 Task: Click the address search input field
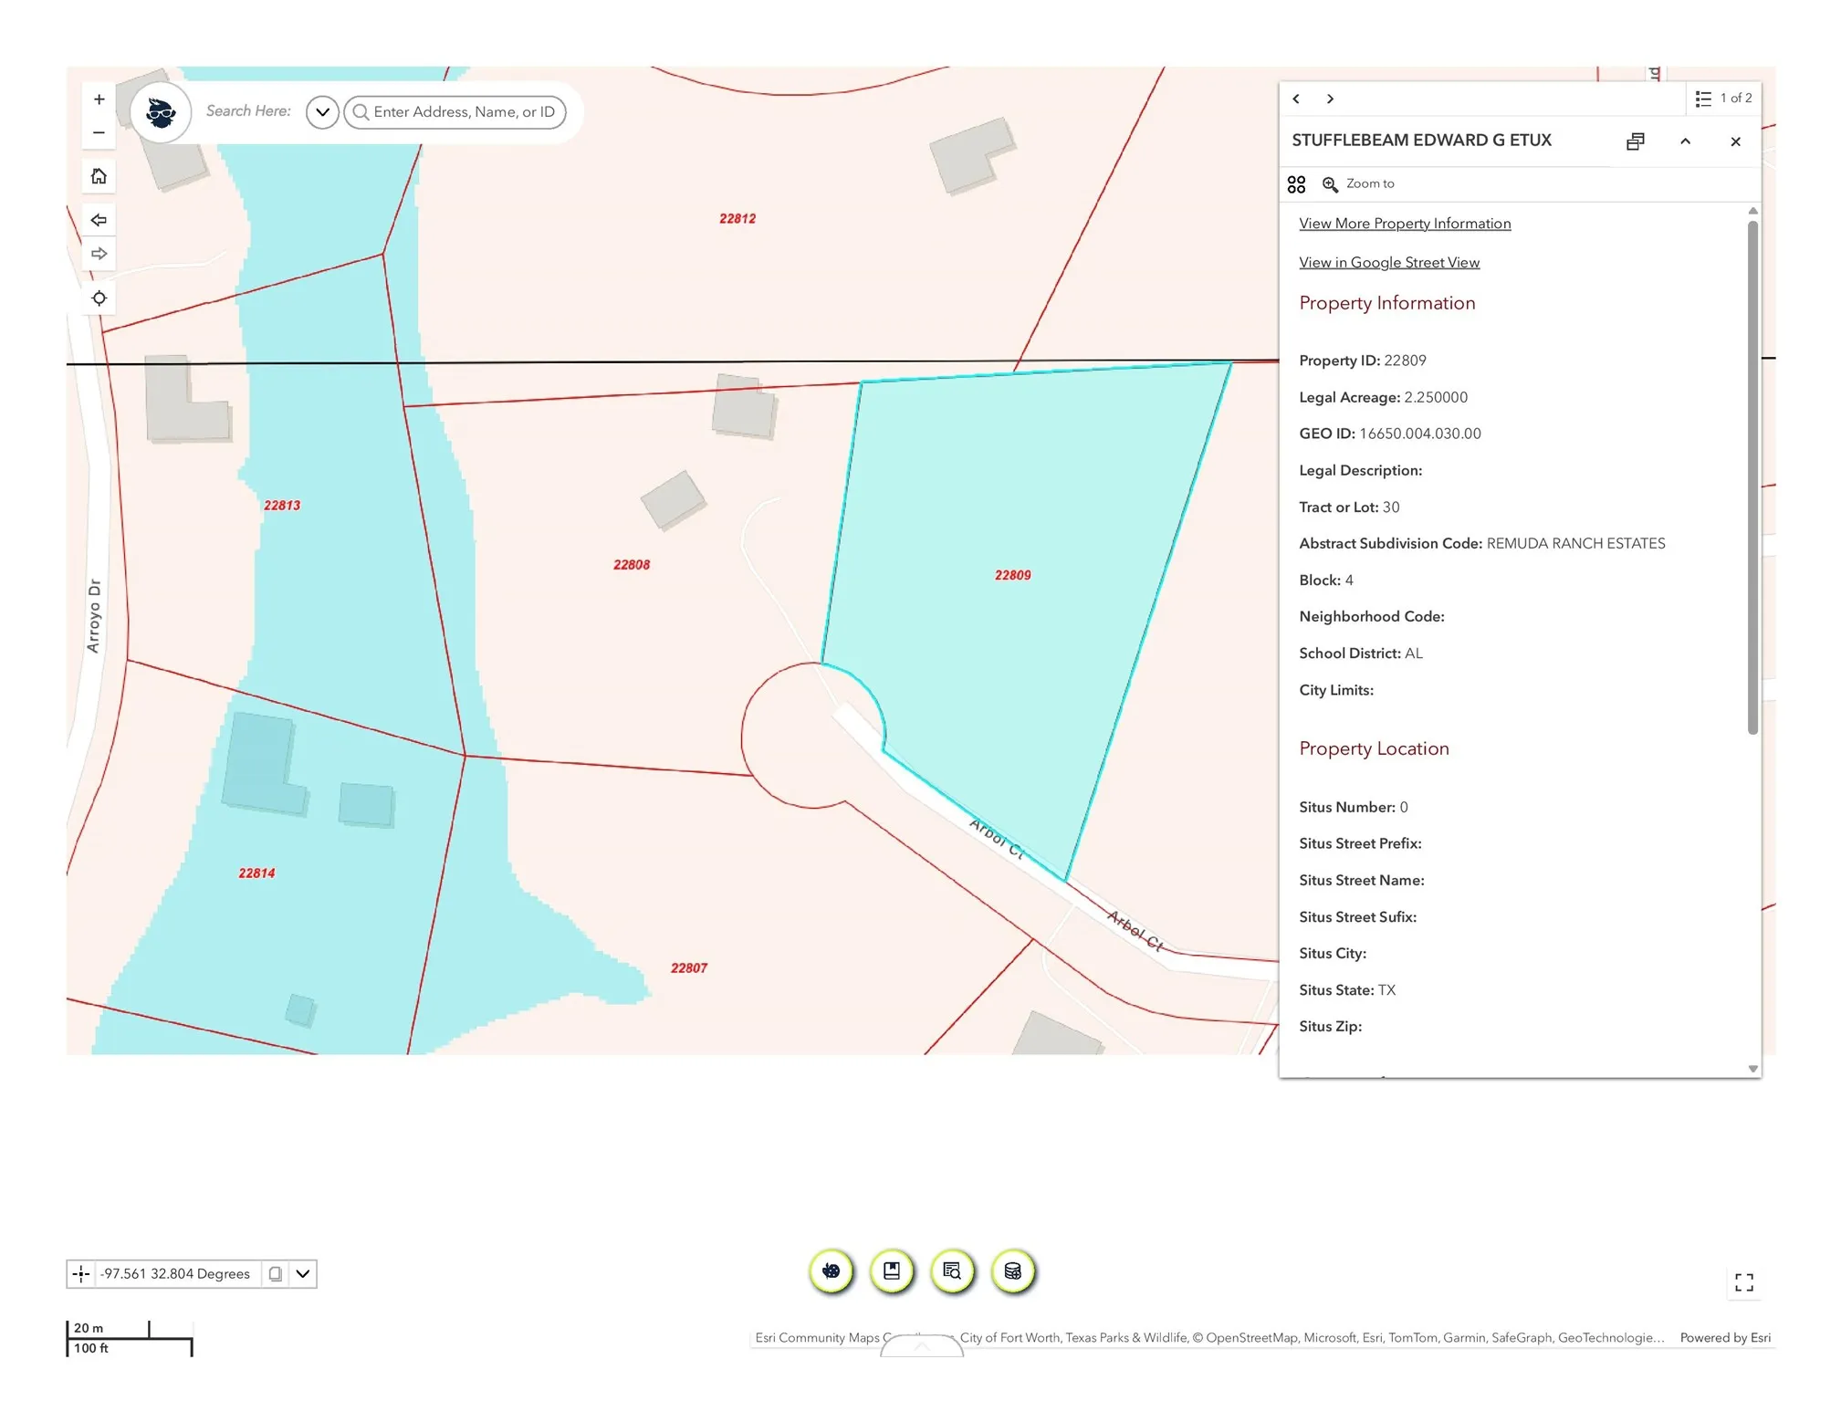(455, 112)
